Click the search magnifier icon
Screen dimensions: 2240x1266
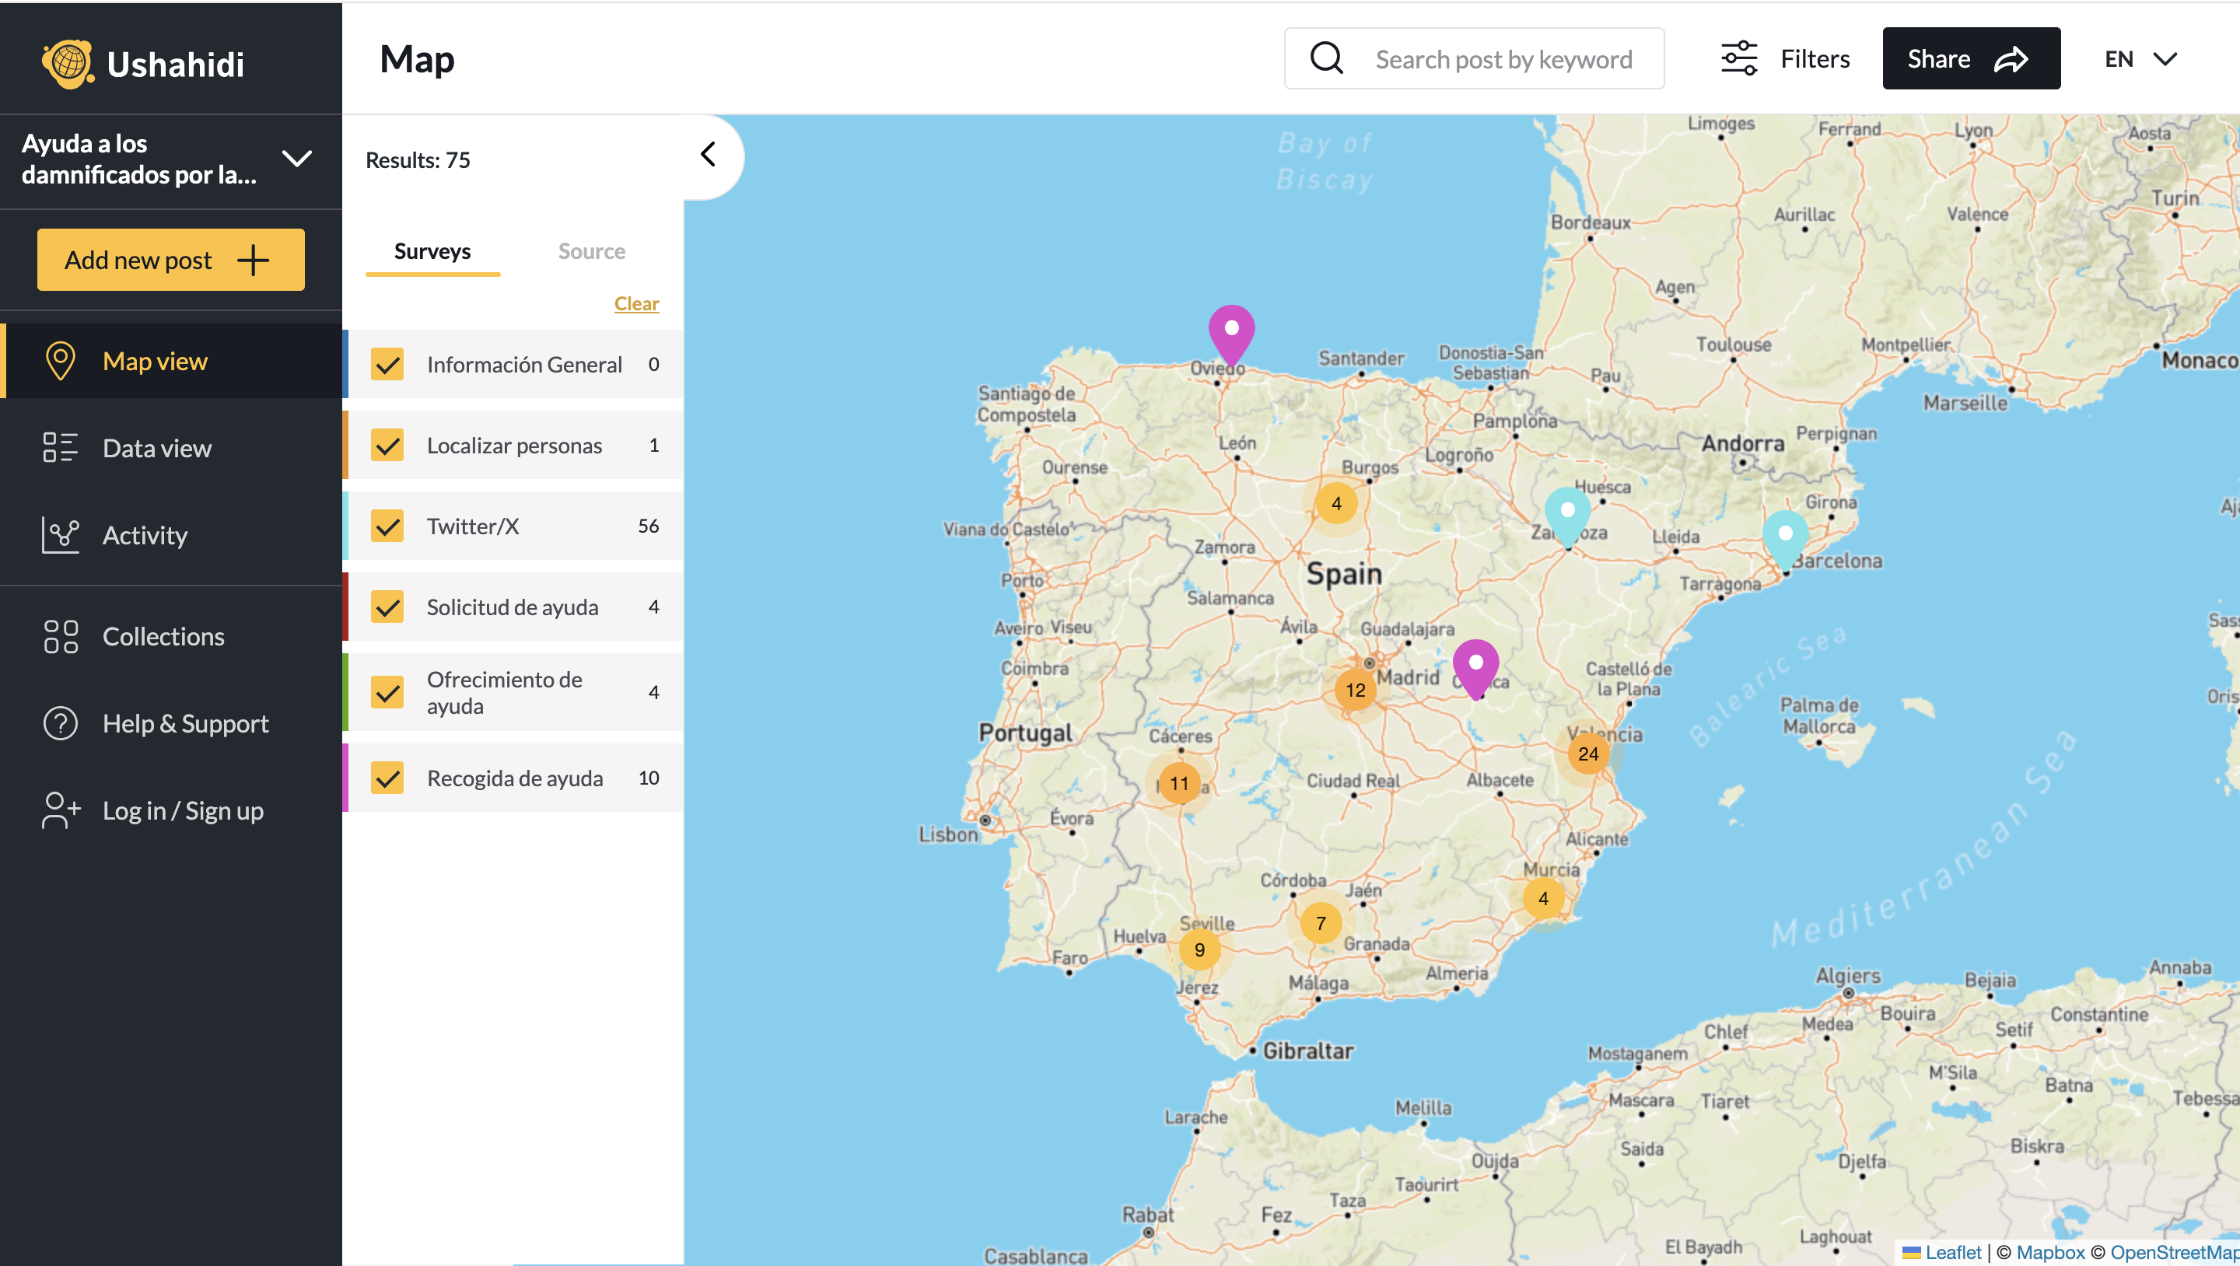pyautogui.click(x=1327, y=58)
